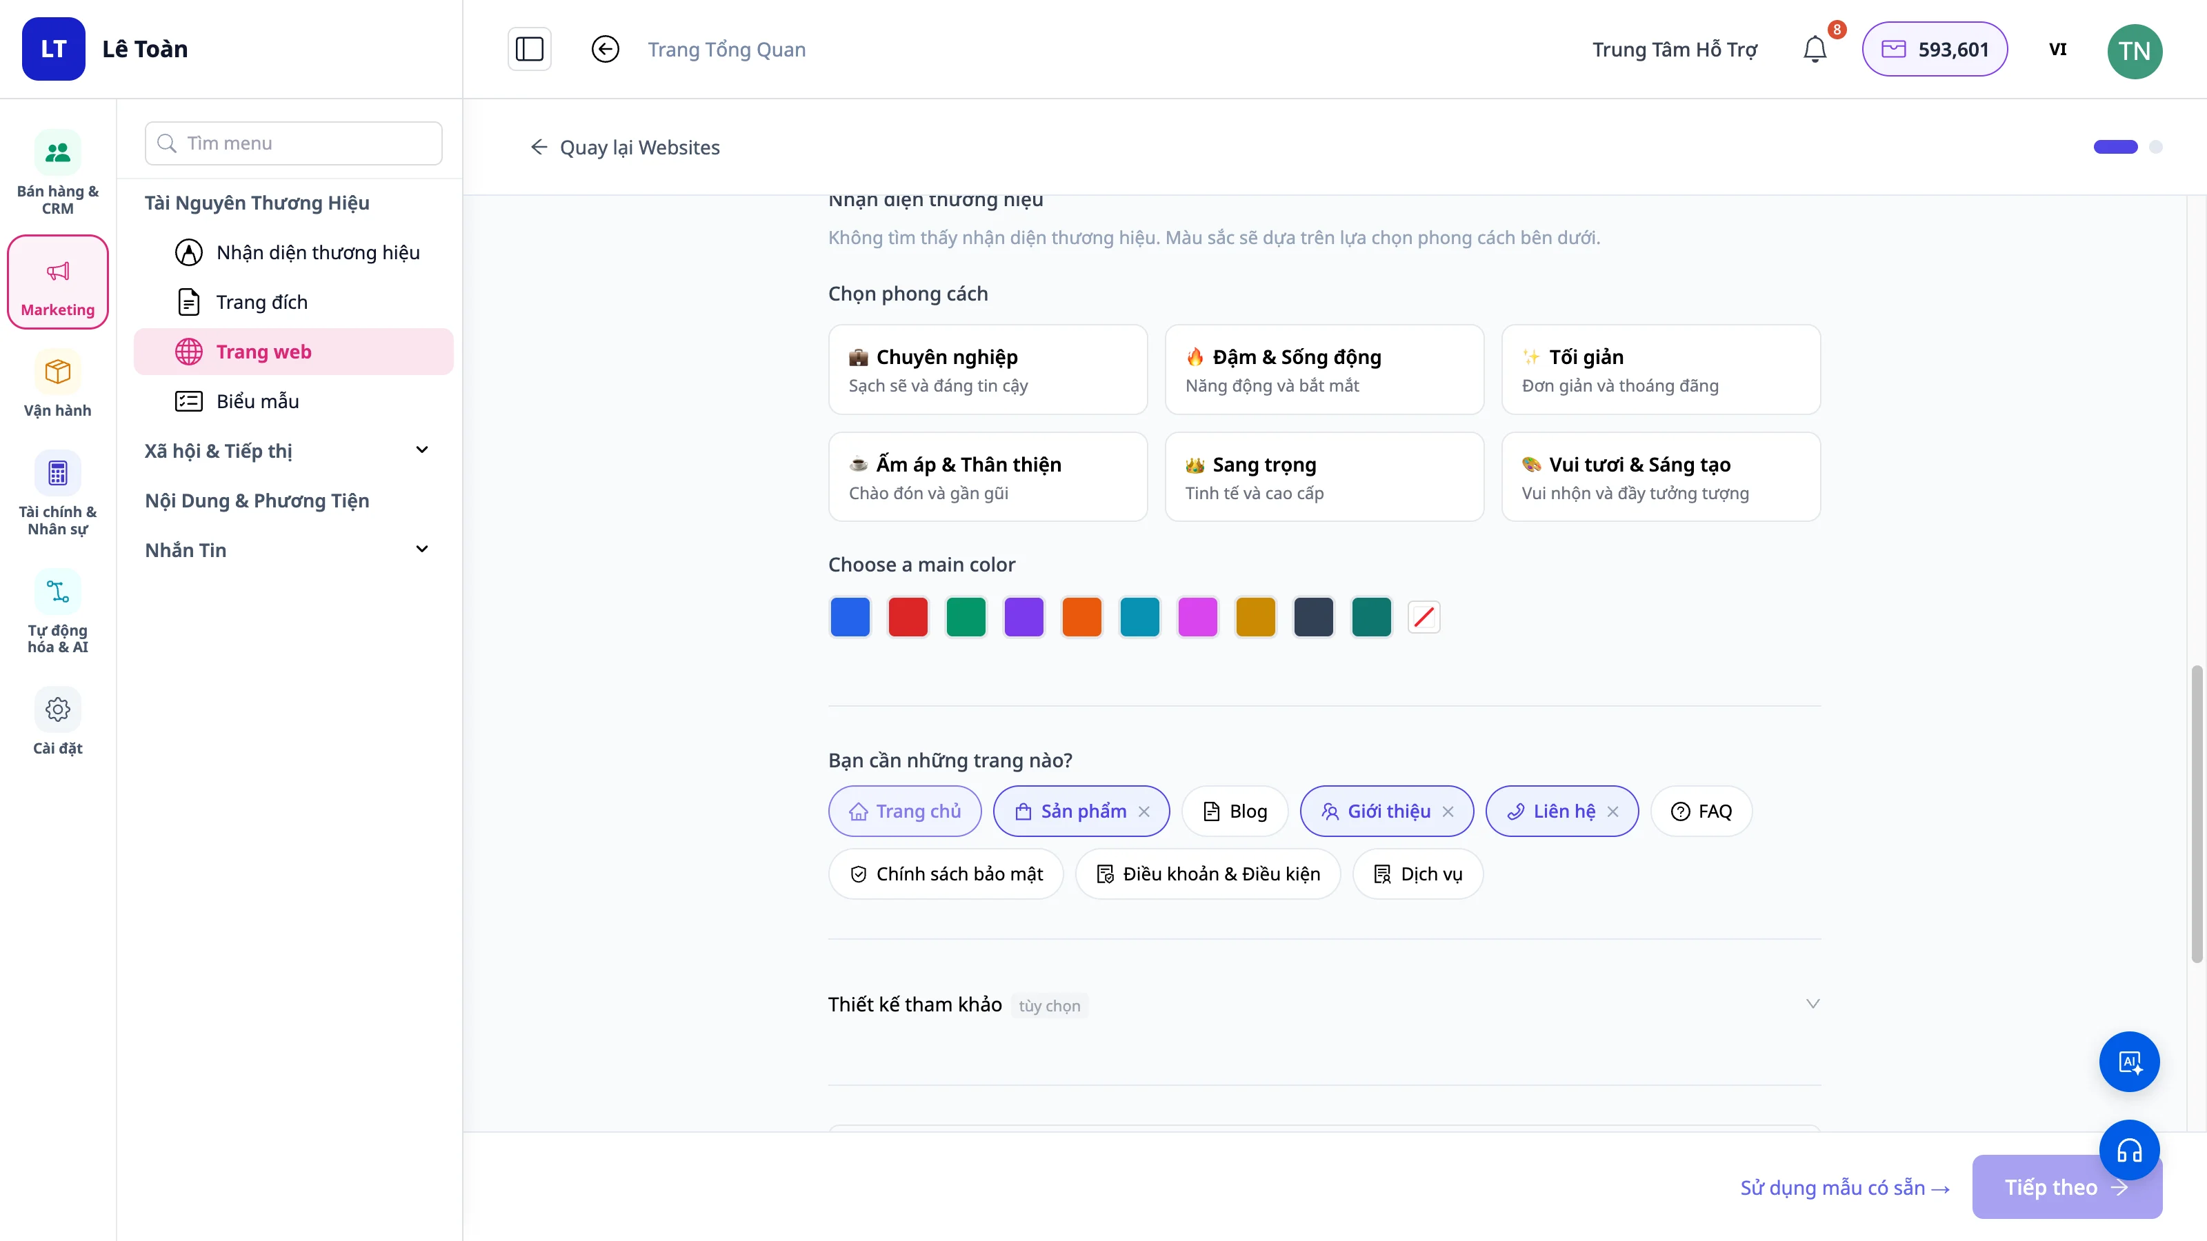The image size is (2207, 1241).
Task: Select the Tối giản style card
Action: coord(1660,369)
